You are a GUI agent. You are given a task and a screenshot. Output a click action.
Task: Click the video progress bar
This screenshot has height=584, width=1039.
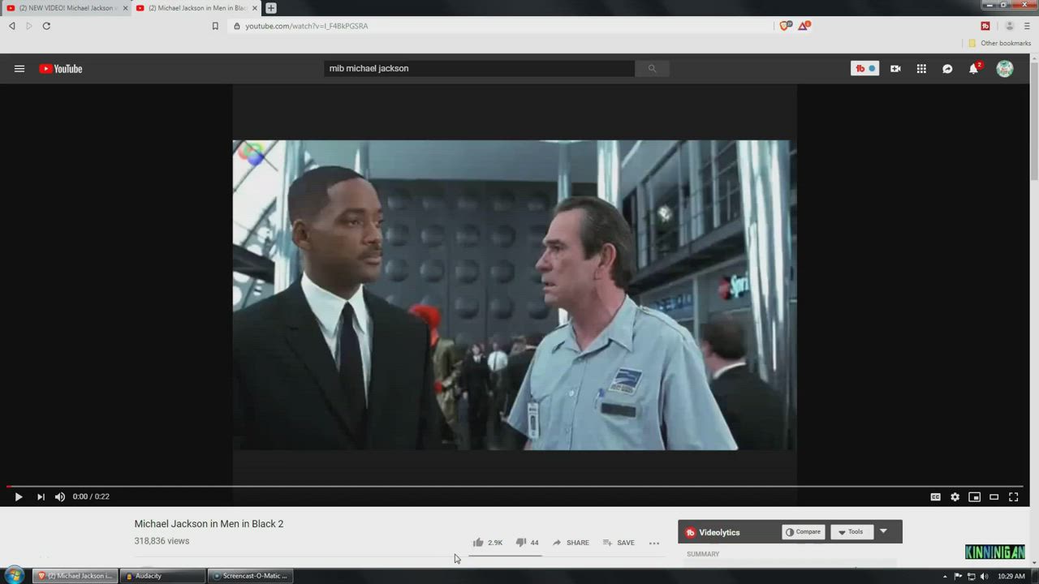[519, 487]
